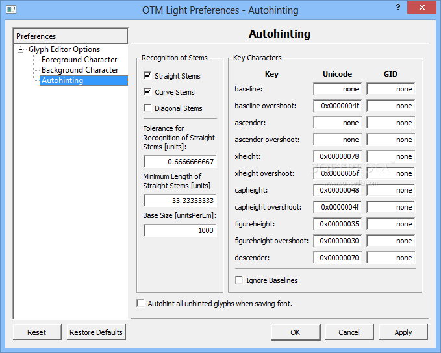Click the ascender overshoot Unicode field

338,140
